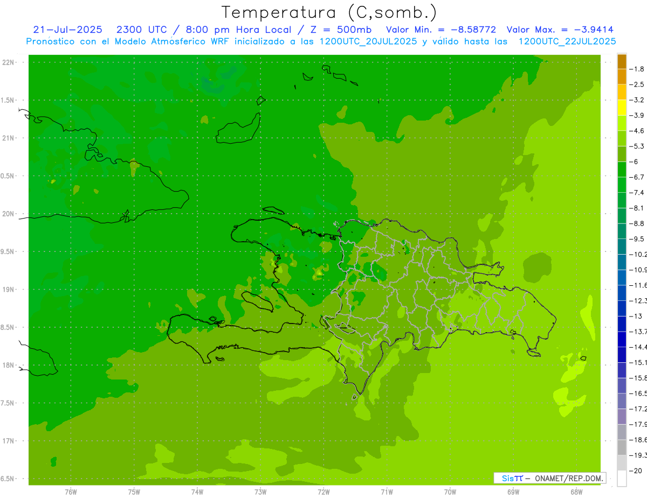Click the "-5.3" colorbar label

point(638,146)
